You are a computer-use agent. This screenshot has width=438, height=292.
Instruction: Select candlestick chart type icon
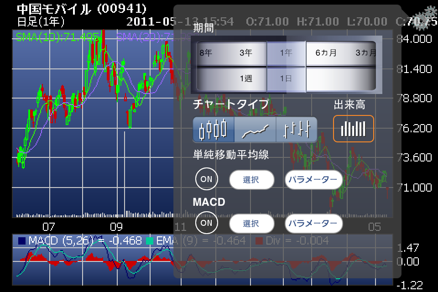point(214,130)
